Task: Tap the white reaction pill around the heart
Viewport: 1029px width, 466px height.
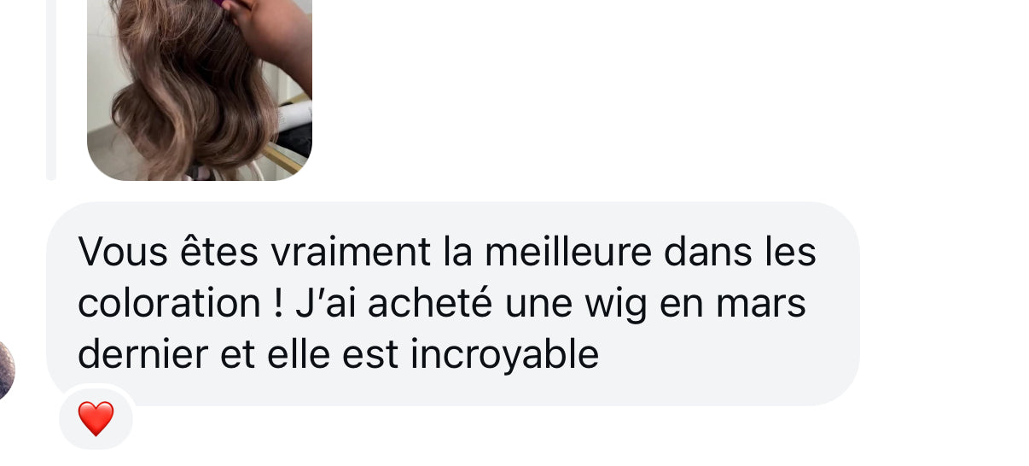Action: (x=96, y=418)
